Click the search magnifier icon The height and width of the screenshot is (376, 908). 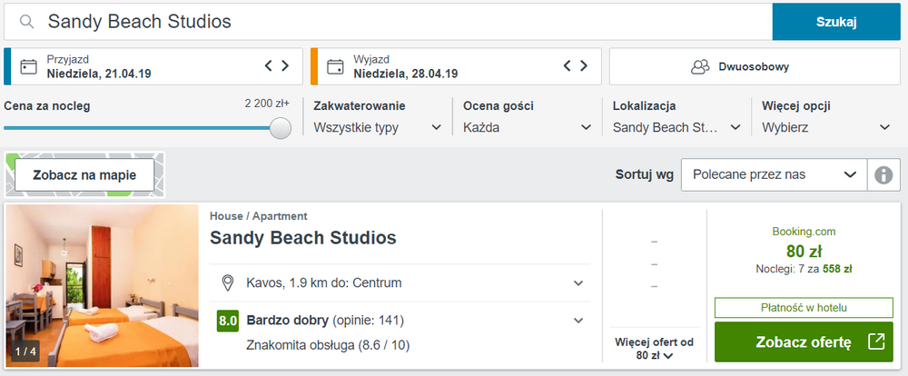[26, 22]
